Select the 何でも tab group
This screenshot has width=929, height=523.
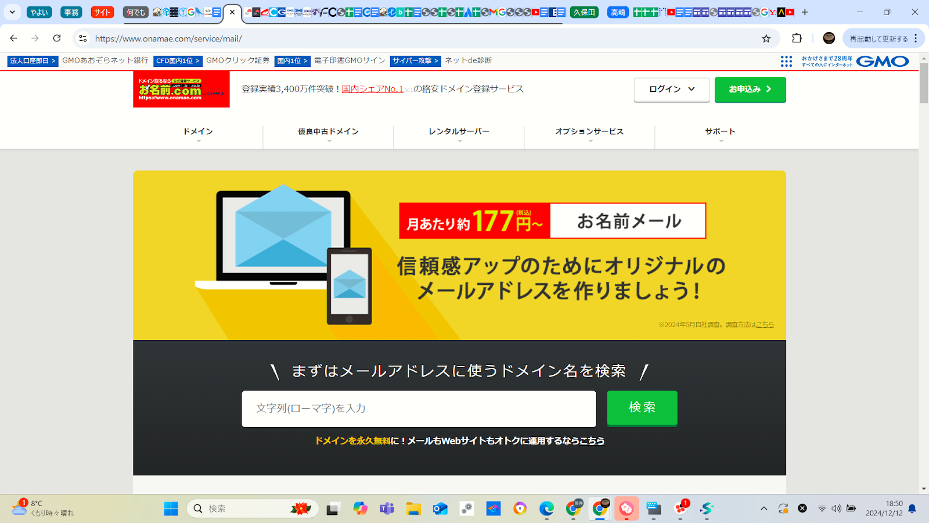coord(136,12)
